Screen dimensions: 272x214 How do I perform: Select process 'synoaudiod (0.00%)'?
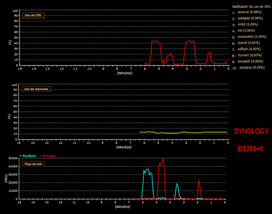point(252,37)
